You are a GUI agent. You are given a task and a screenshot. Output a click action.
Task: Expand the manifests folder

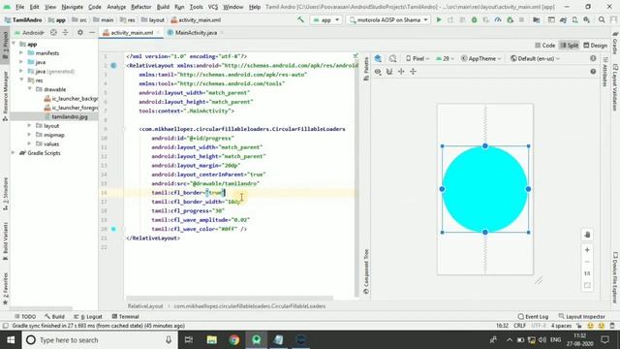click(21, 53)
